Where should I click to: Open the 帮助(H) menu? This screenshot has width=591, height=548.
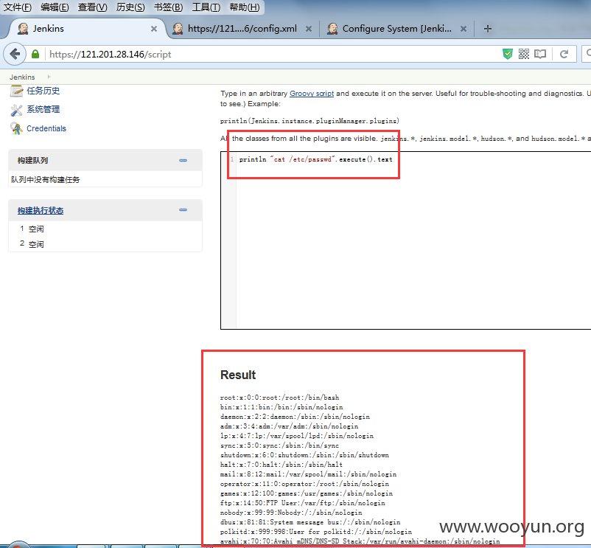pos(244,7)
